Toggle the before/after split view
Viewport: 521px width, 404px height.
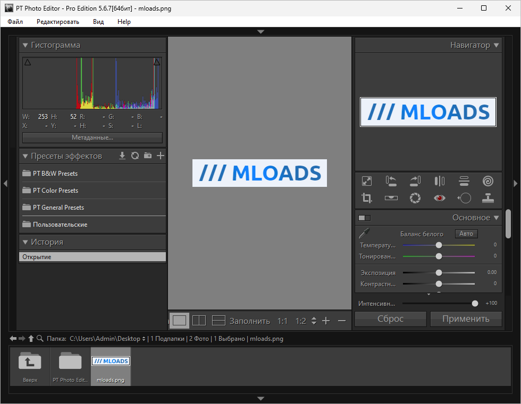(x=364, y=218)
